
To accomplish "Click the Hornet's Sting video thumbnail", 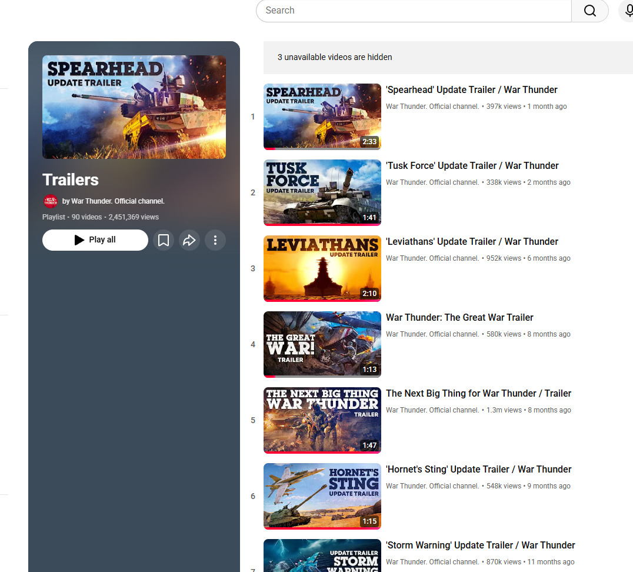I will 322,496.
